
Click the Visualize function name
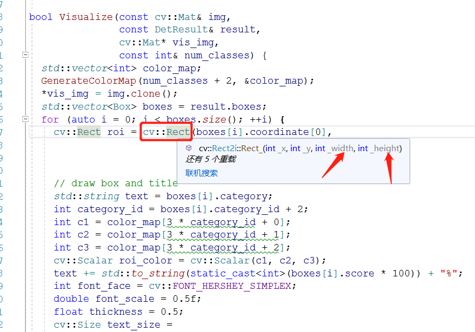tap(86, 17)
